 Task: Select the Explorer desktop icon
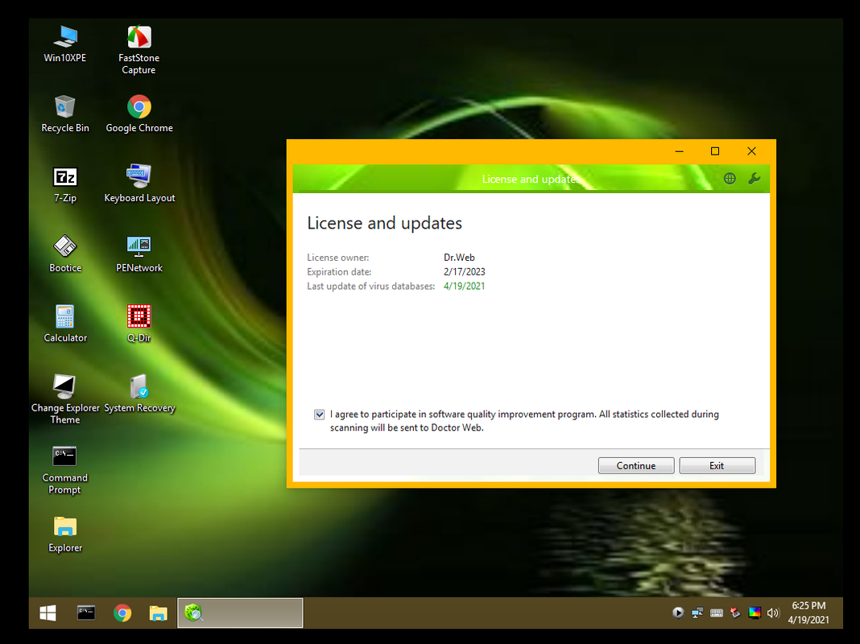(65, 535)
